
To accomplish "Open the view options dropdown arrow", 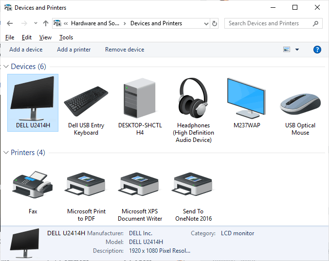I will pyautogui.click(x=297, y=50).
